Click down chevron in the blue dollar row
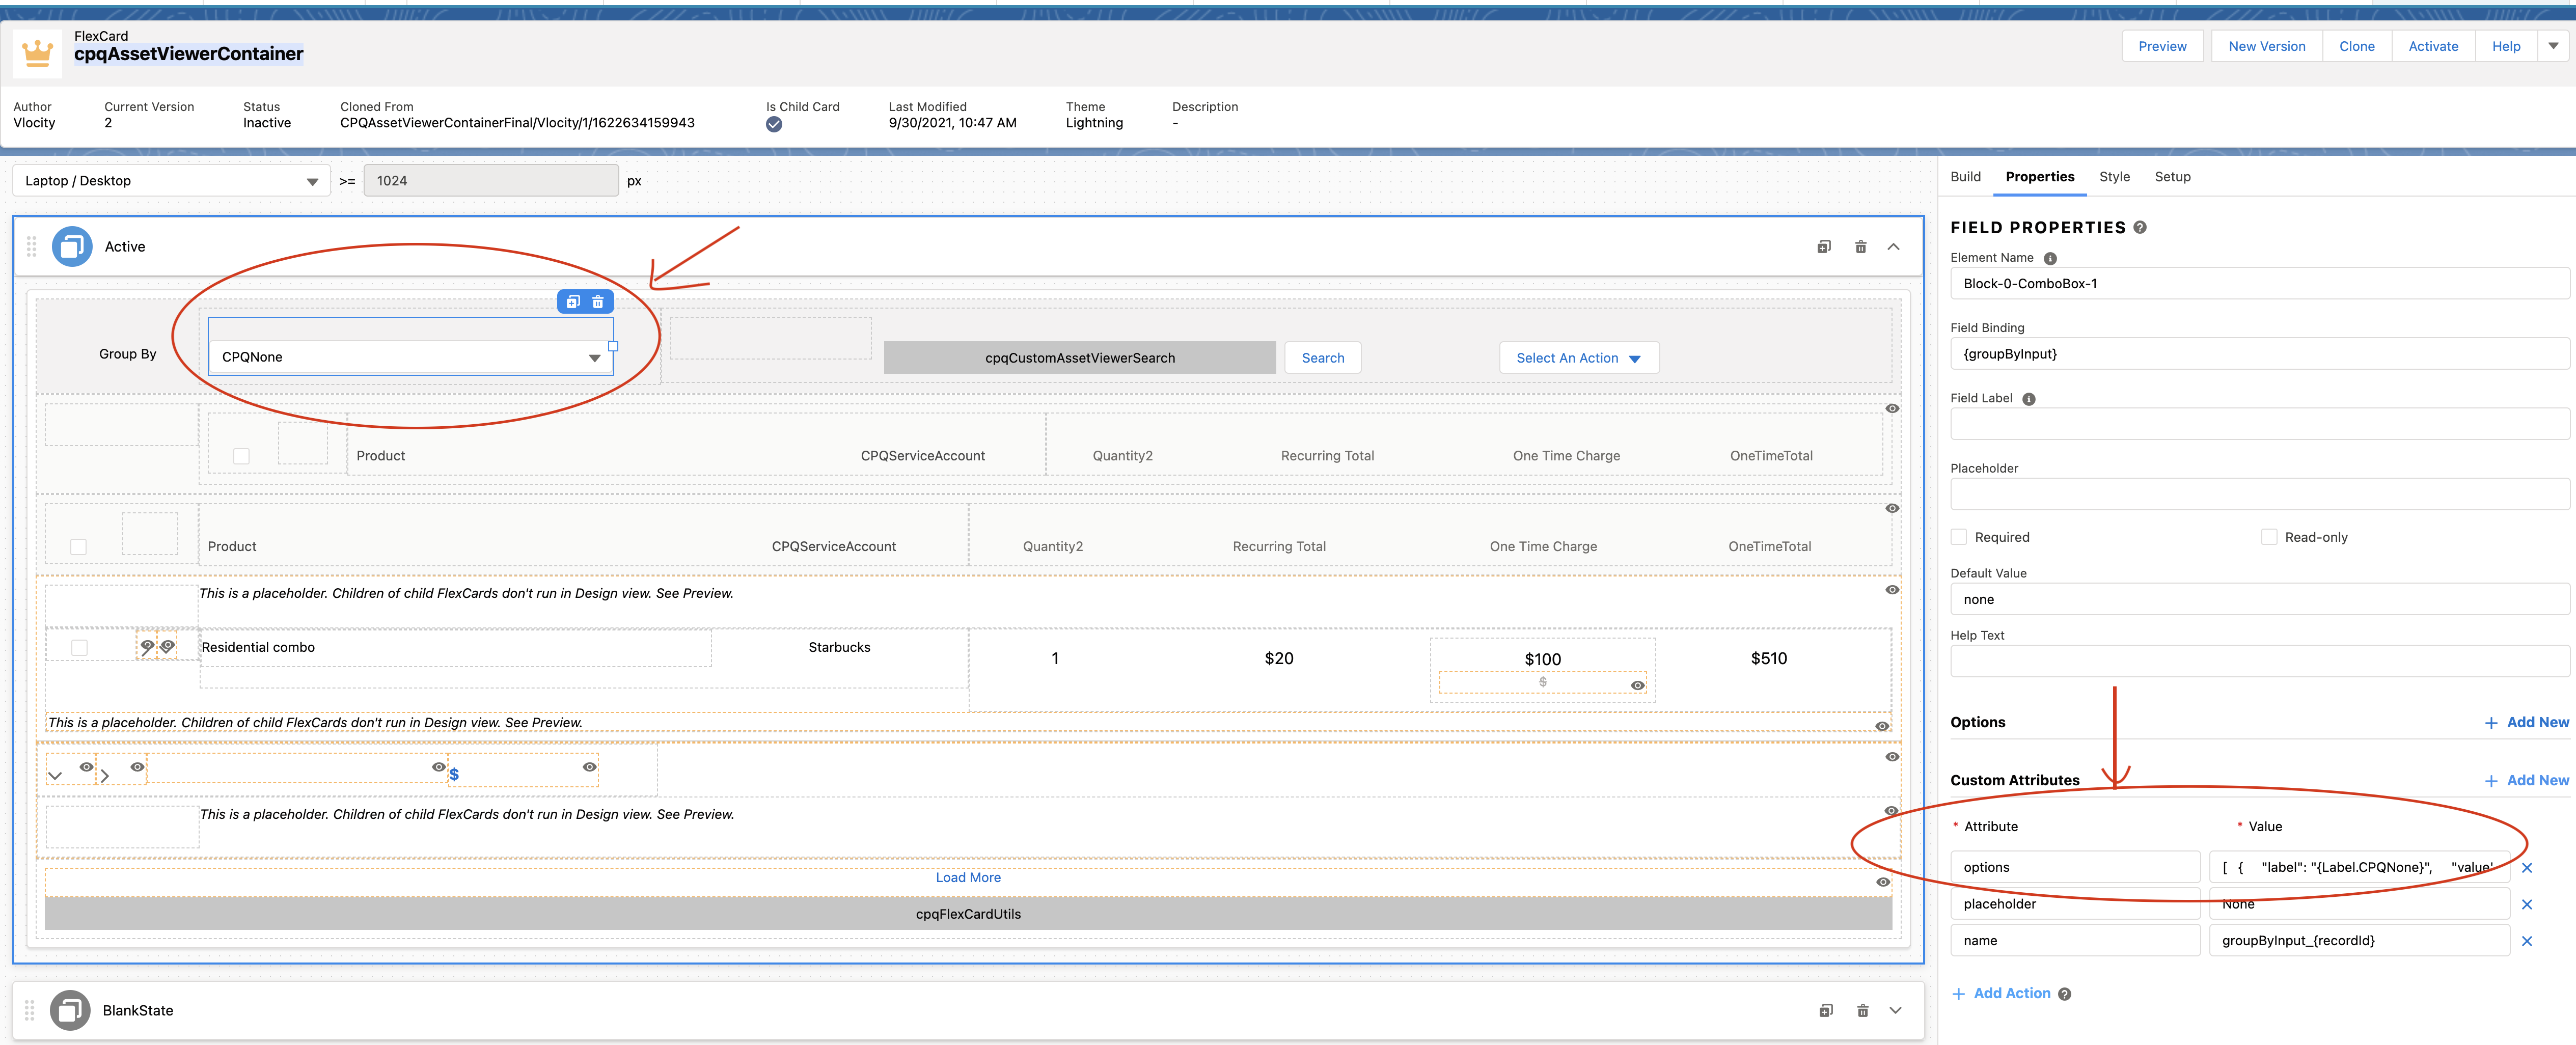Screen dimensions: 2576x1045 [55, 775]
